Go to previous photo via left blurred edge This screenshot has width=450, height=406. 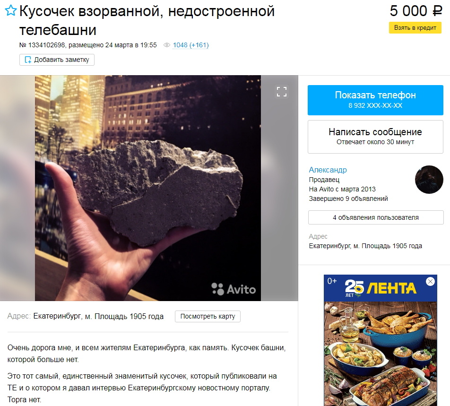coord(17,188)
